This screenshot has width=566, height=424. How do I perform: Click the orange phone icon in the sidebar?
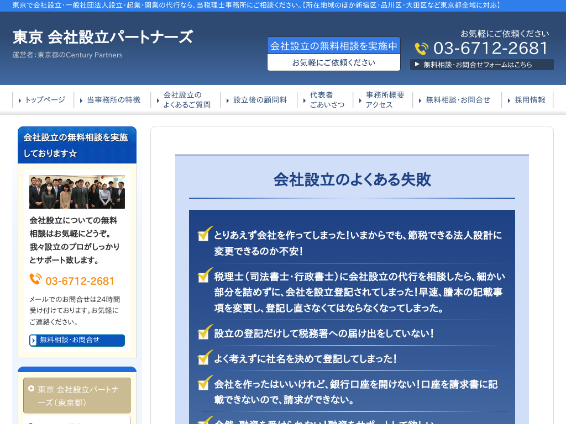pyautogui.click(x=35, y=279)
